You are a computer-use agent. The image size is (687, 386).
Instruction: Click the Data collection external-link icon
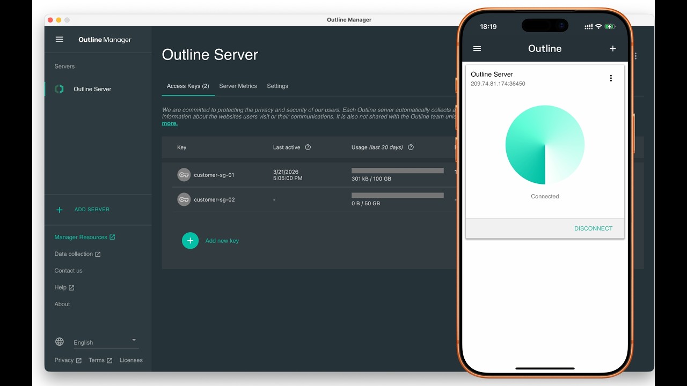coord(98,254)
